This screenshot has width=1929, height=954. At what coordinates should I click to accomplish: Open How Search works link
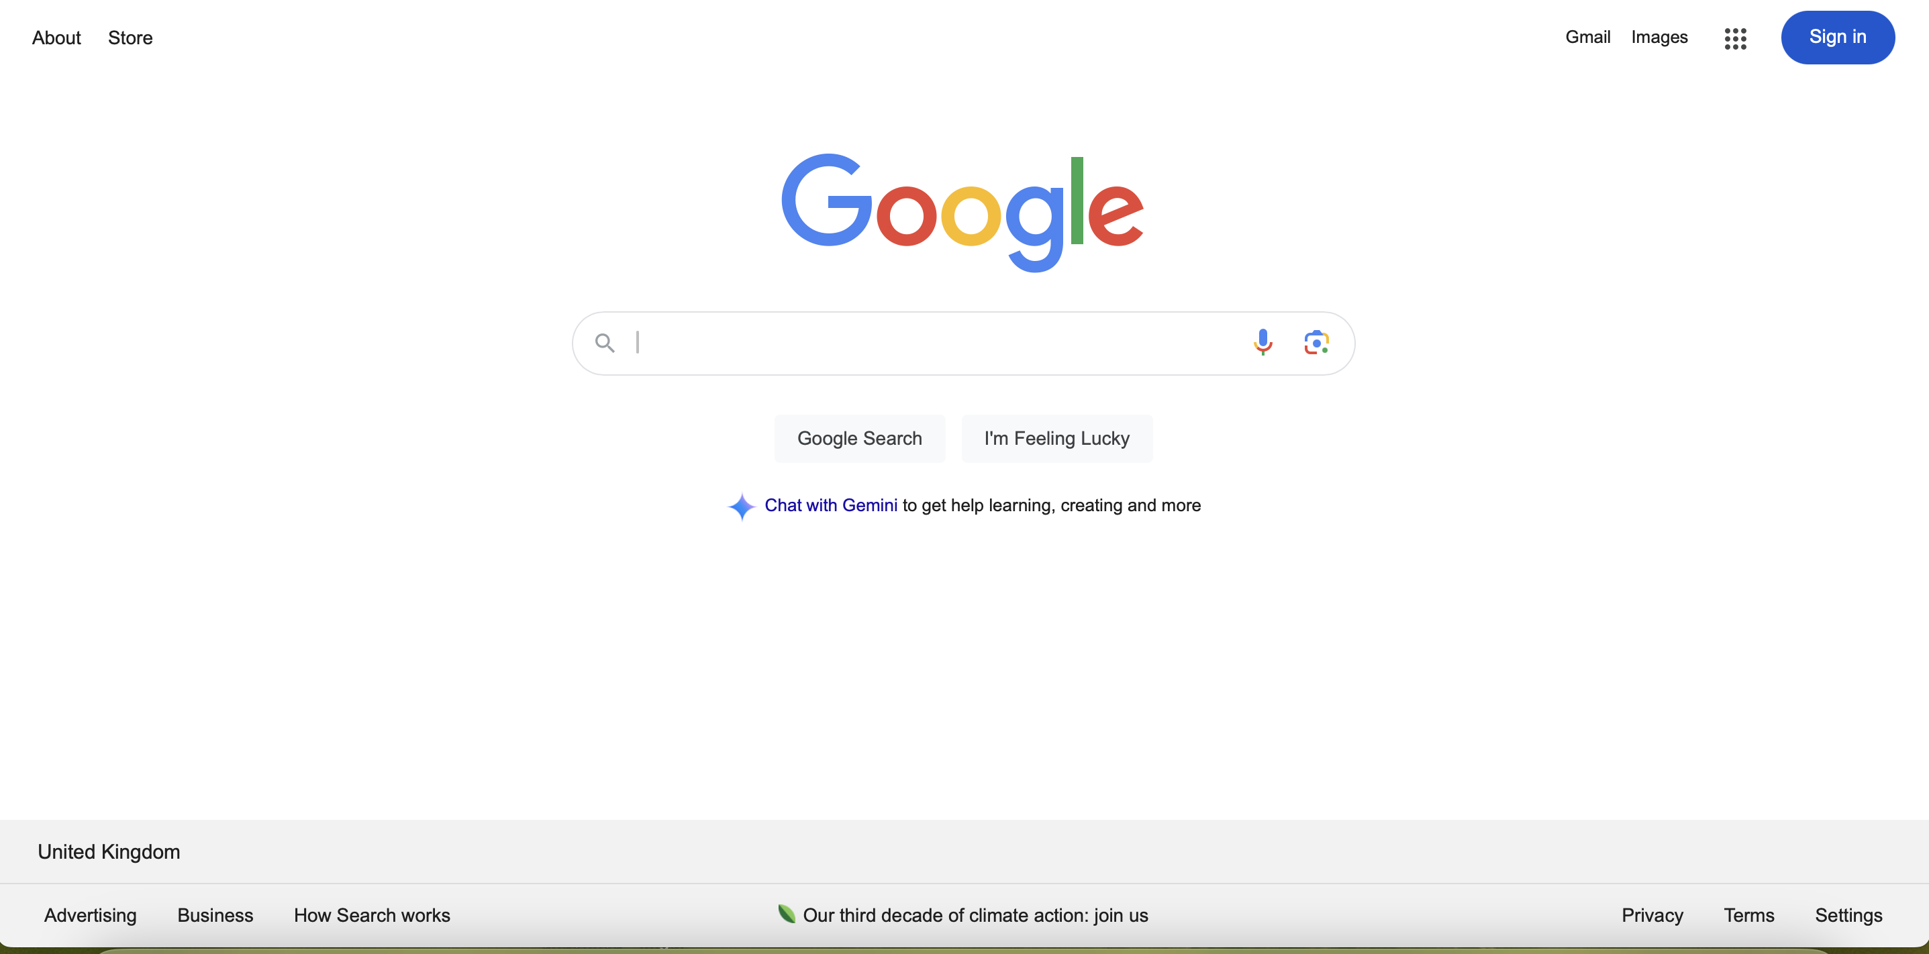click(371, 915)
